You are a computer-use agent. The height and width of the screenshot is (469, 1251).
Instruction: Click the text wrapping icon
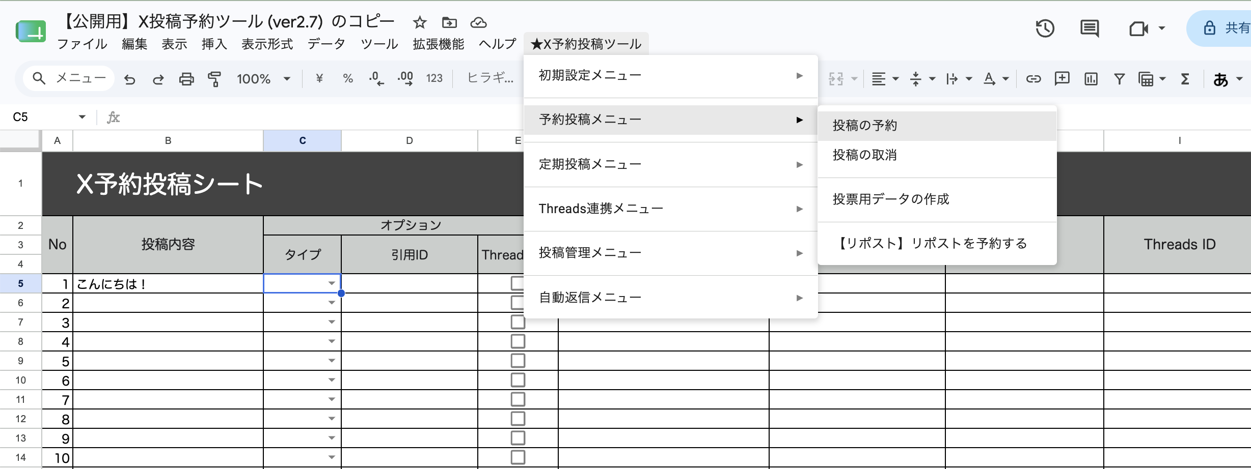coord(951,79)
